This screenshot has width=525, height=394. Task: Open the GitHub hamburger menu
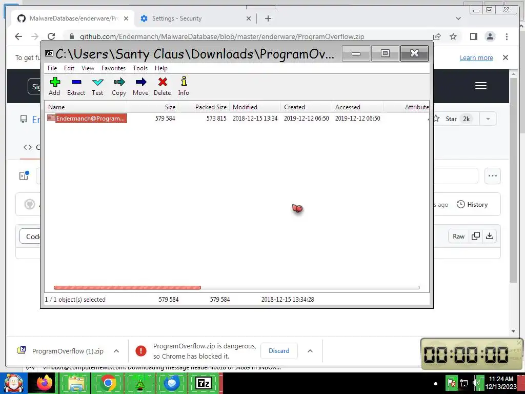tap(481, 86)
